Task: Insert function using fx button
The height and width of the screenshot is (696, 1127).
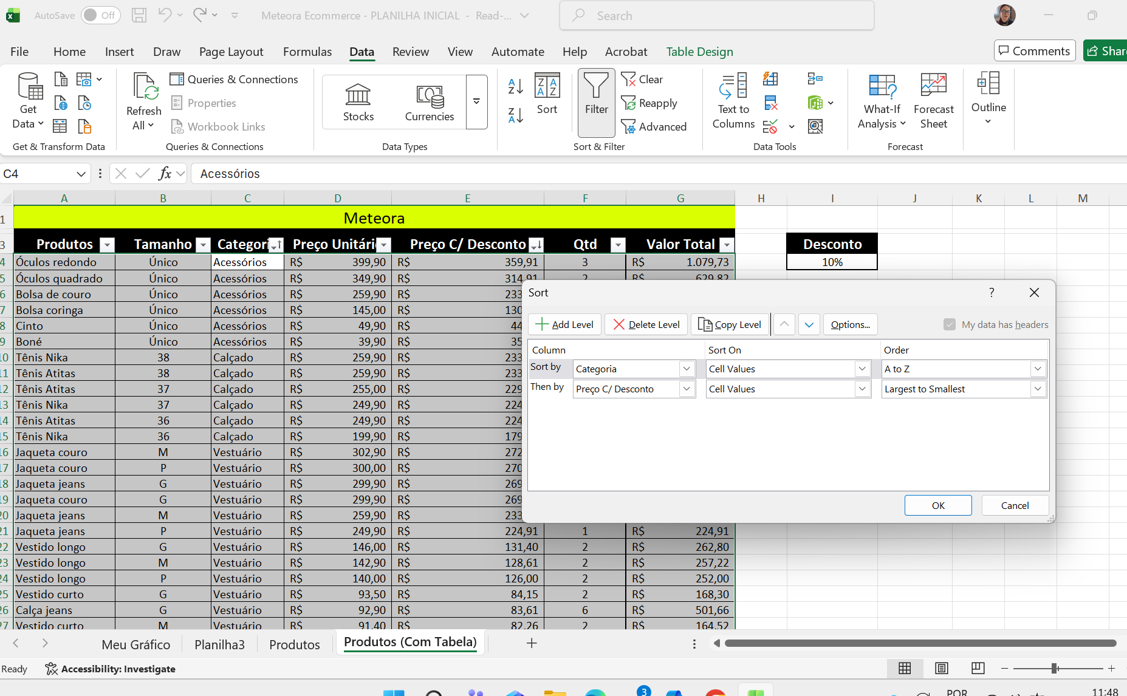Action: (x=165, y=174)
